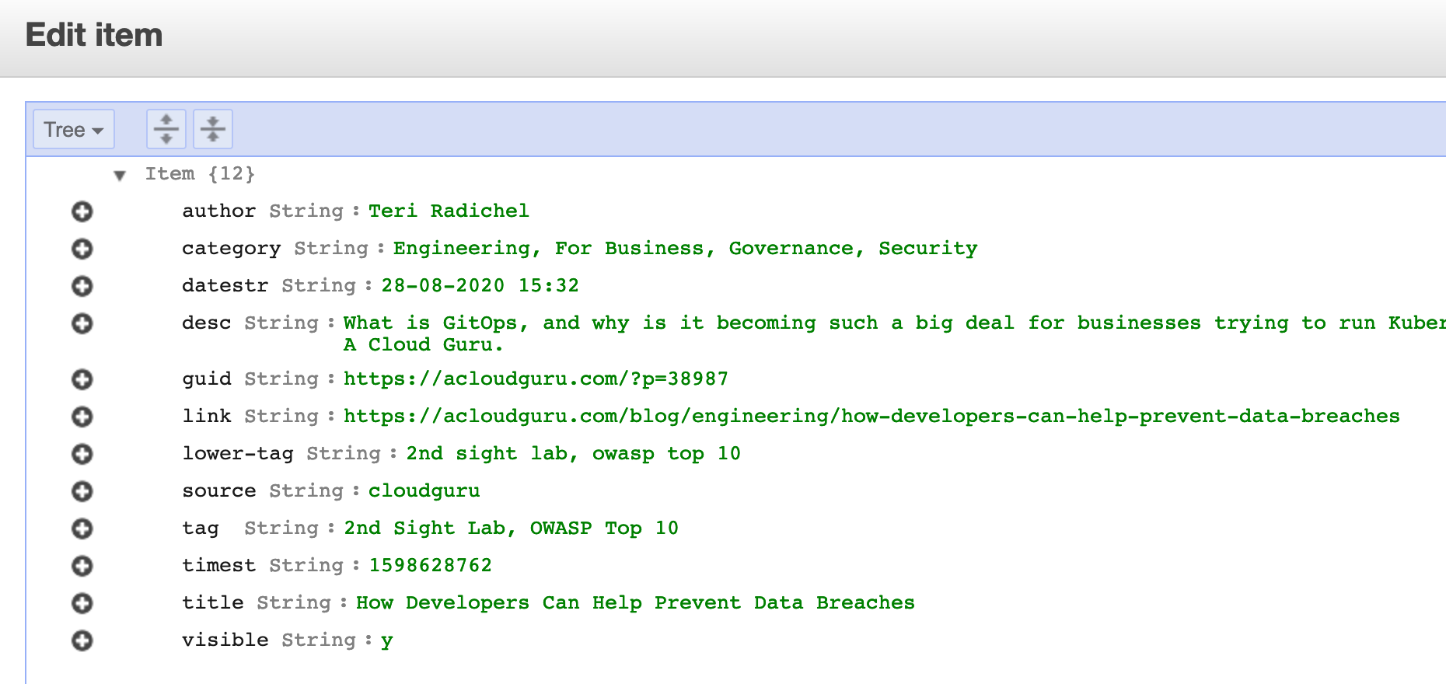Image resolution: width=1446 pixels, height=684 pixels.
Task: Edit author value Teri Radichel
Action: coord(449,211)
